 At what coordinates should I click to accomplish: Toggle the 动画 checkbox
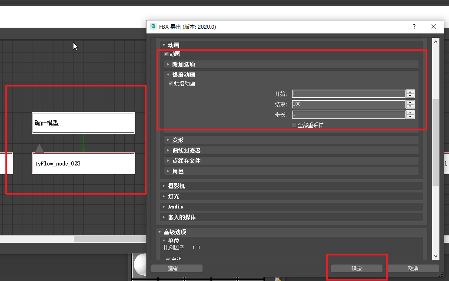tap(166, 54)
